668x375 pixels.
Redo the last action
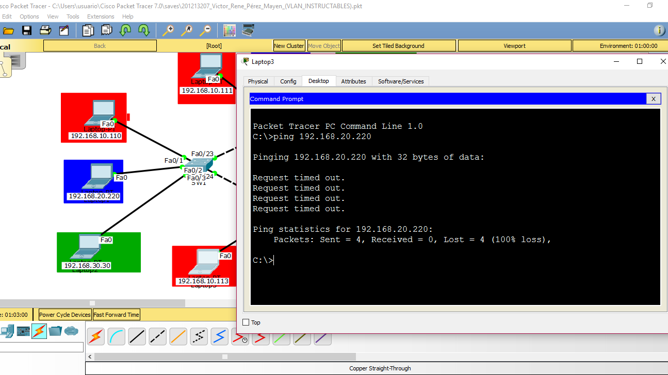click(144, 30)
